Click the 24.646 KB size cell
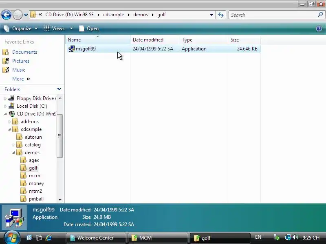This screenshot has height=244, width=326. tap(247, 49)
